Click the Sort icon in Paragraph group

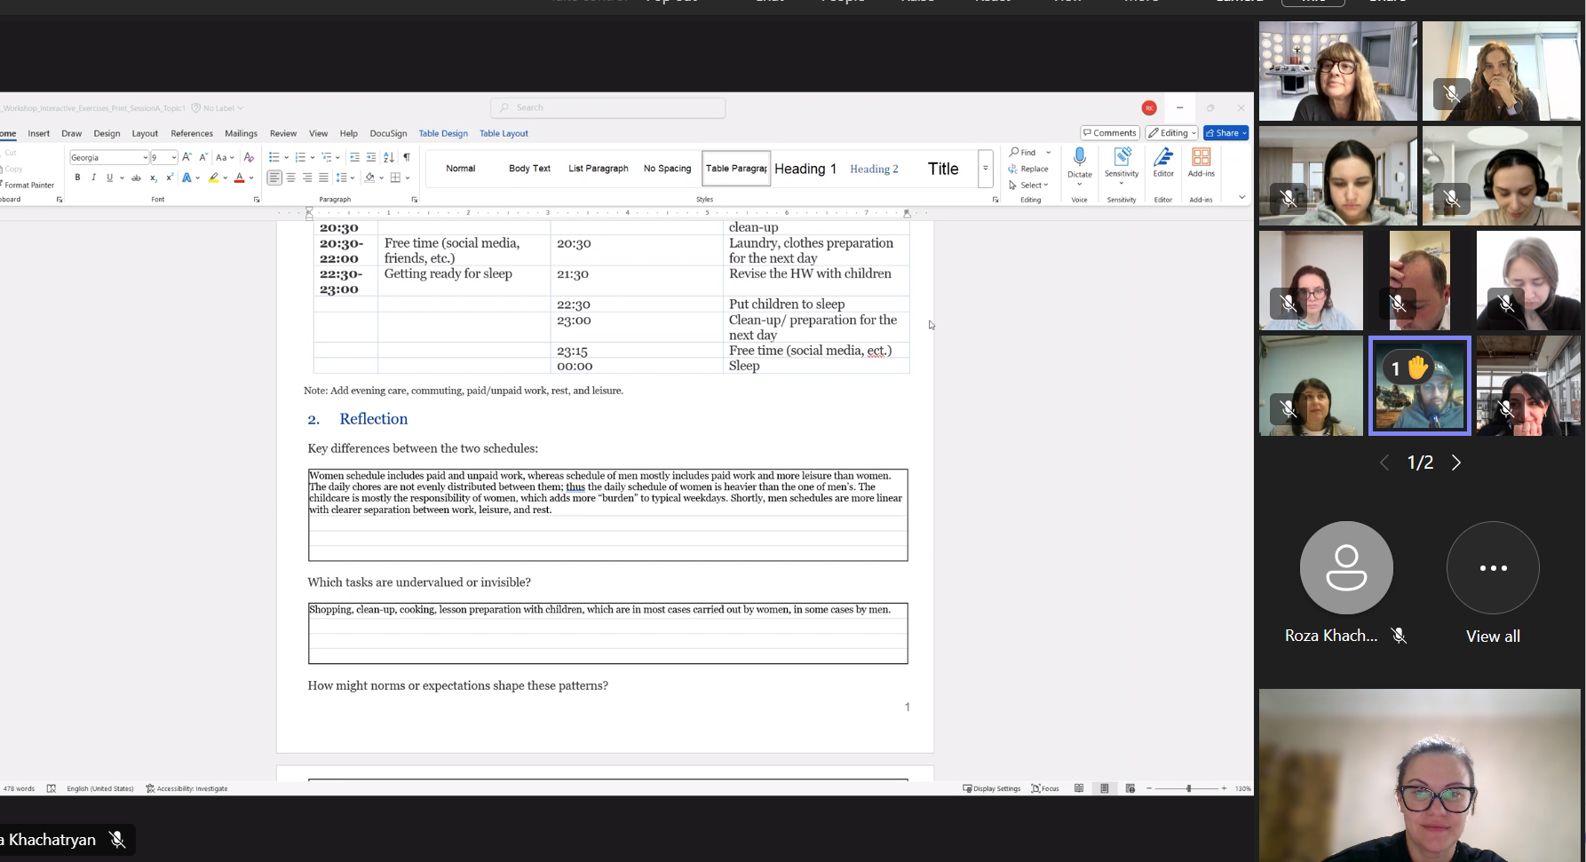(x=388, y=157)
